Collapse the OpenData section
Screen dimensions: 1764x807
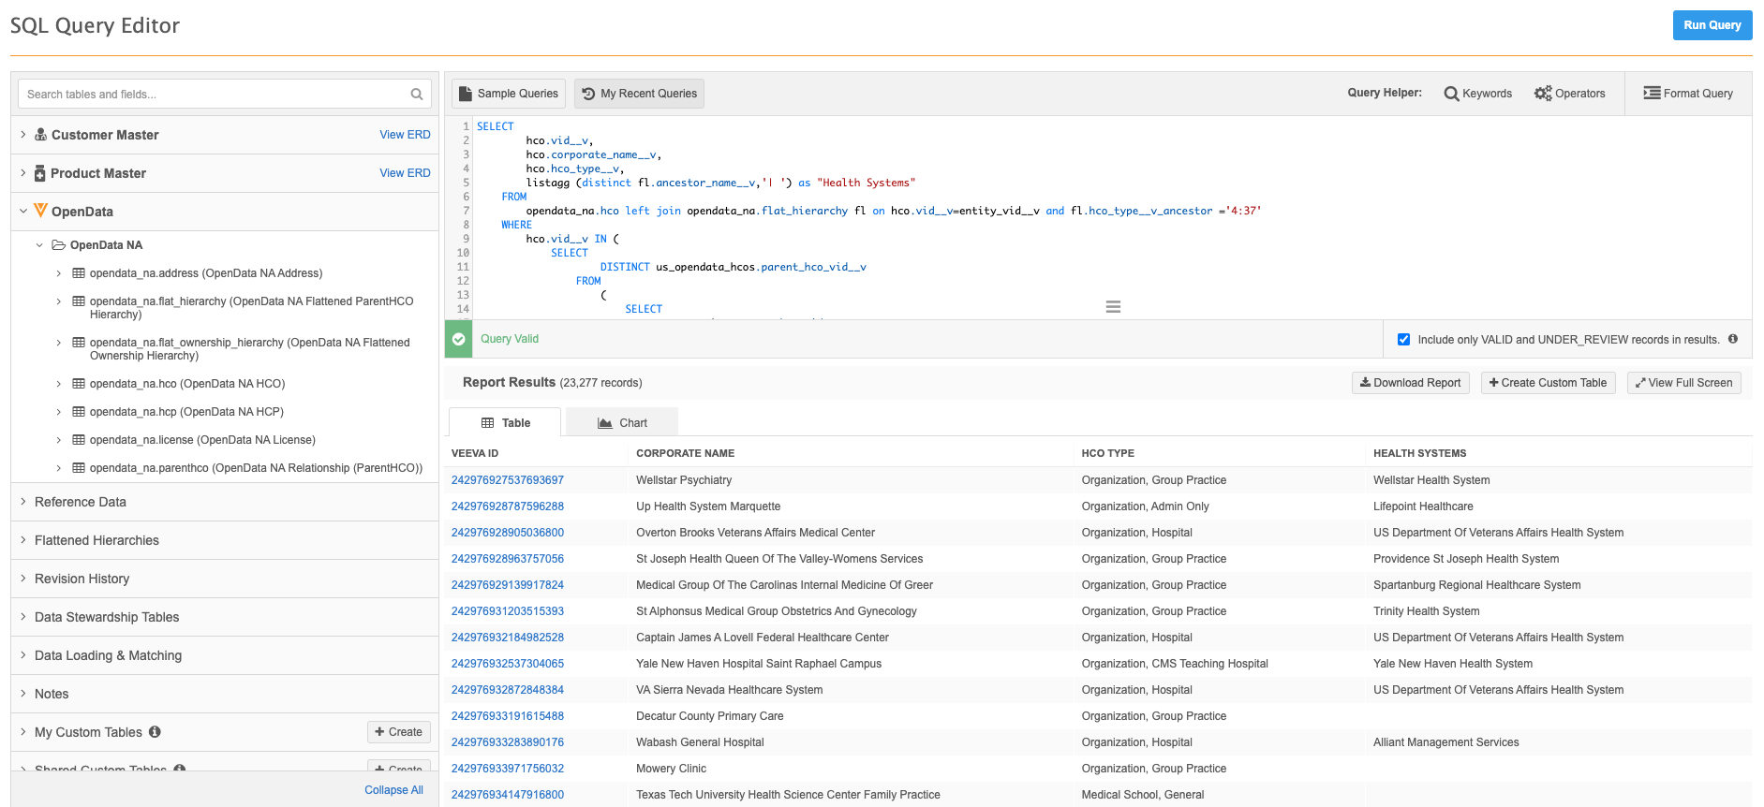tap(23, 212)
